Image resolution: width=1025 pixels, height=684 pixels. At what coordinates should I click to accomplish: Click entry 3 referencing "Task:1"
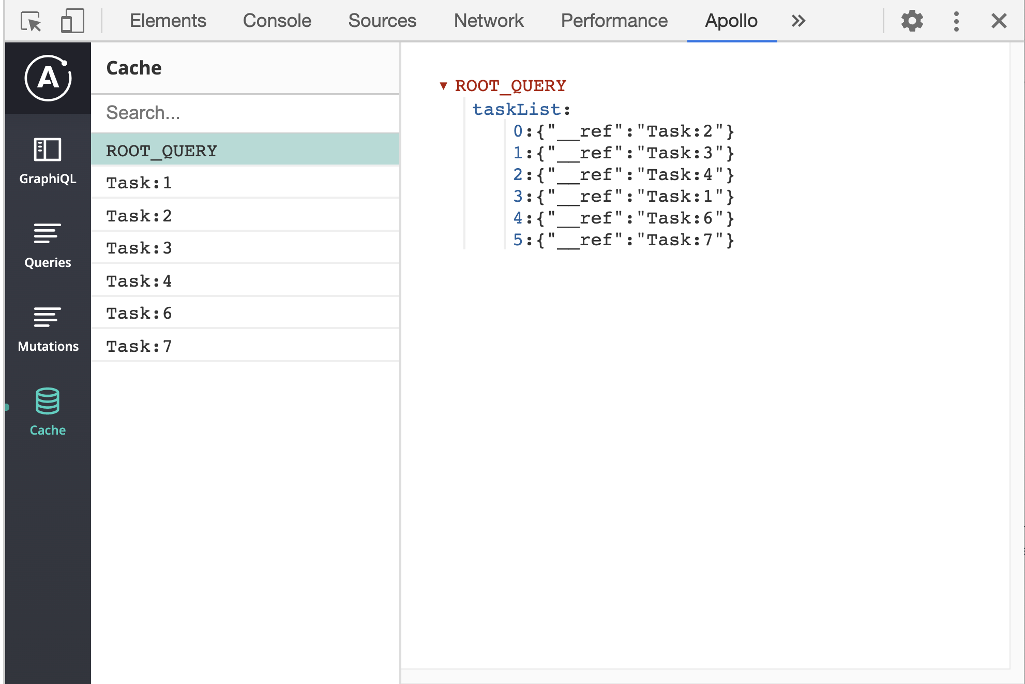click(623, 197)
